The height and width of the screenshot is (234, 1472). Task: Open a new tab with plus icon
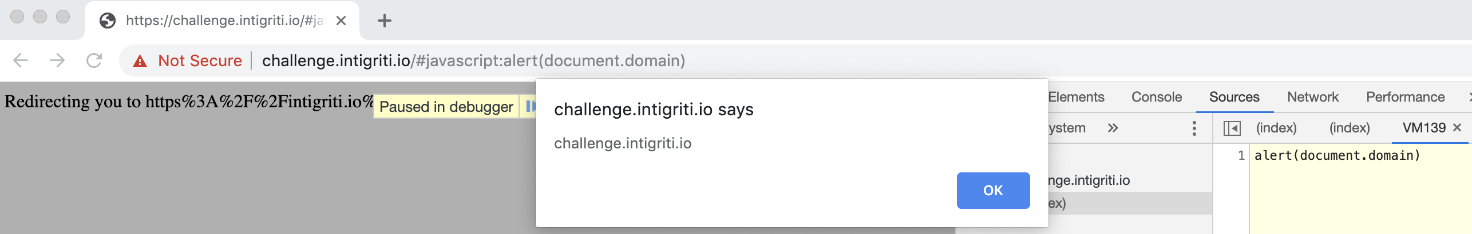point(385,21)
